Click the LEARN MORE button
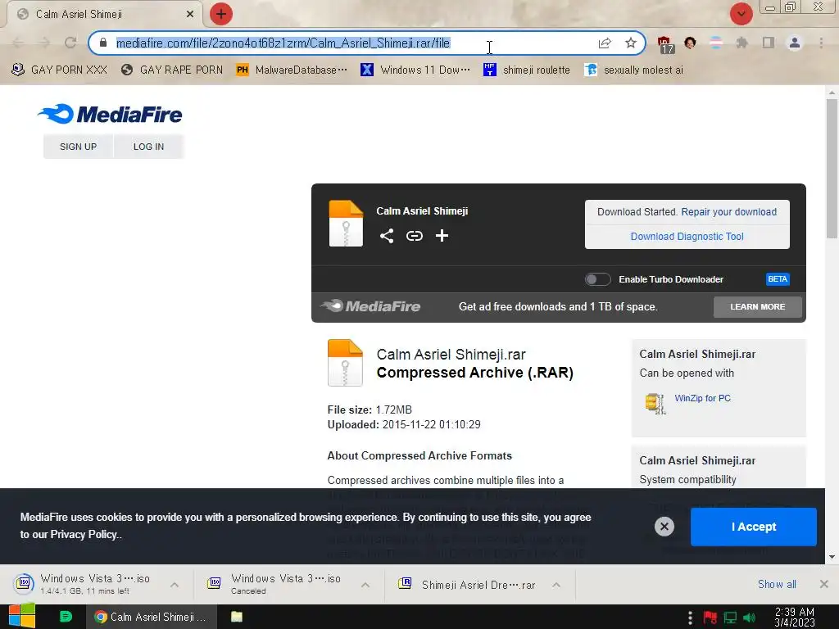Screen dimensions: 839x629 coord(758,307)
